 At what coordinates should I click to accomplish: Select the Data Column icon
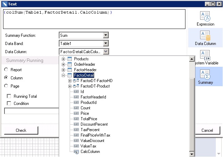[205, 35]
